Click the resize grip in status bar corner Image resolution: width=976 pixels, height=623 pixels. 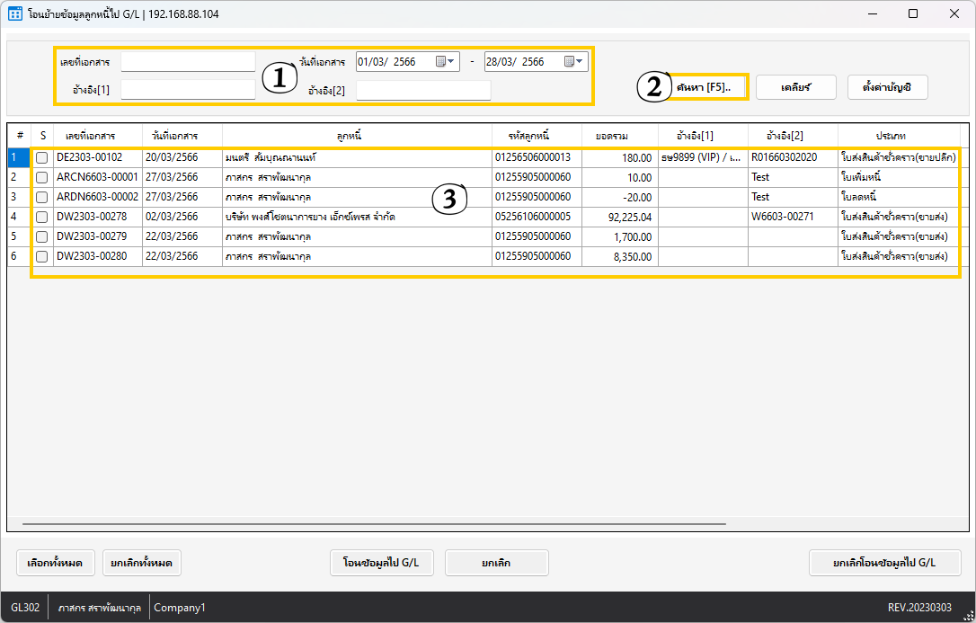point(967,614)
